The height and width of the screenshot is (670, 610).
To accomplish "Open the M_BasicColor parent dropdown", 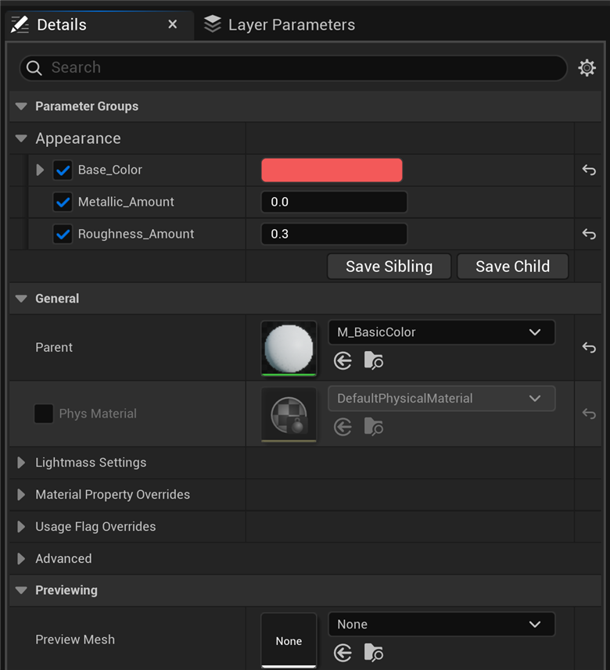I will tap(442, 332).
